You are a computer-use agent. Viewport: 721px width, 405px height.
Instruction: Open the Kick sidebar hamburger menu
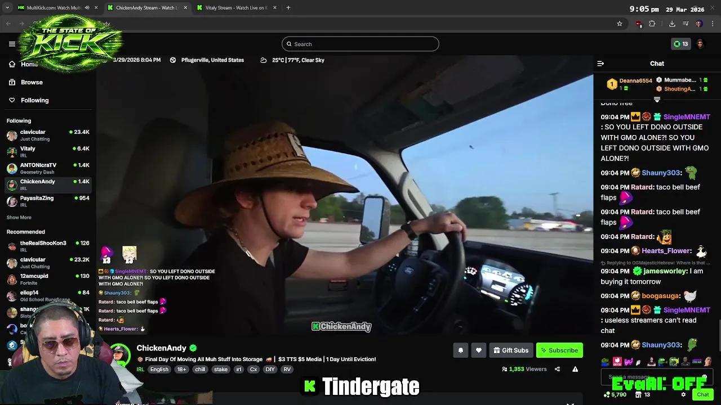pyautogui.click(x=12, y=44)
